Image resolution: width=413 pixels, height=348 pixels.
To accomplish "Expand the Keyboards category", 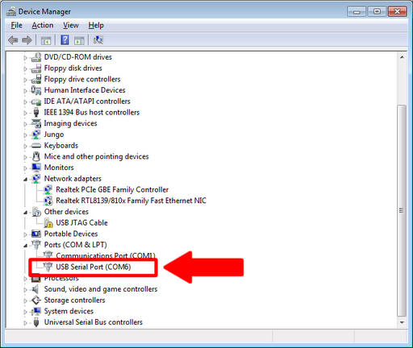I will point(25,146).
